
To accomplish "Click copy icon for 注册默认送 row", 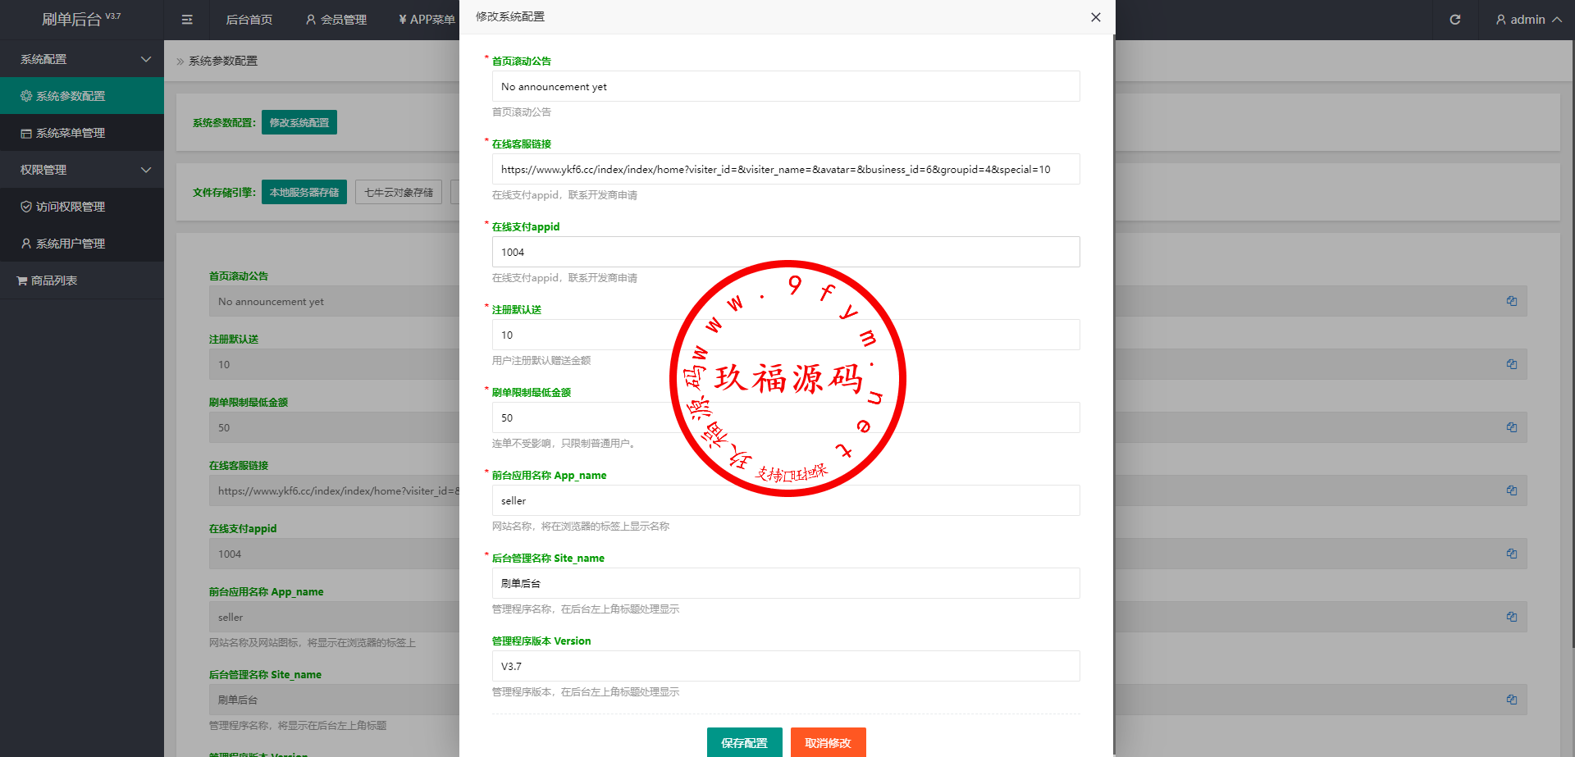I will (x=1511, y=364).
